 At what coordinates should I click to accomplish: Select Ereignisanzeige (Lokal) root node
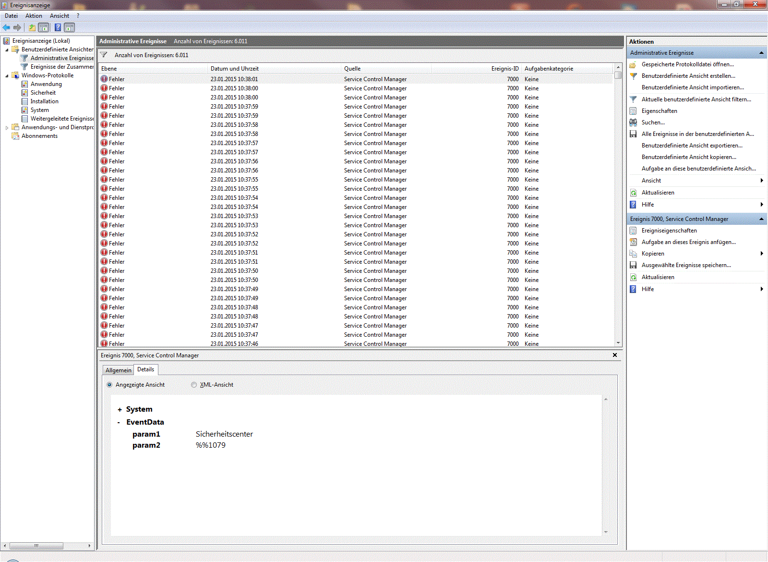41,41
